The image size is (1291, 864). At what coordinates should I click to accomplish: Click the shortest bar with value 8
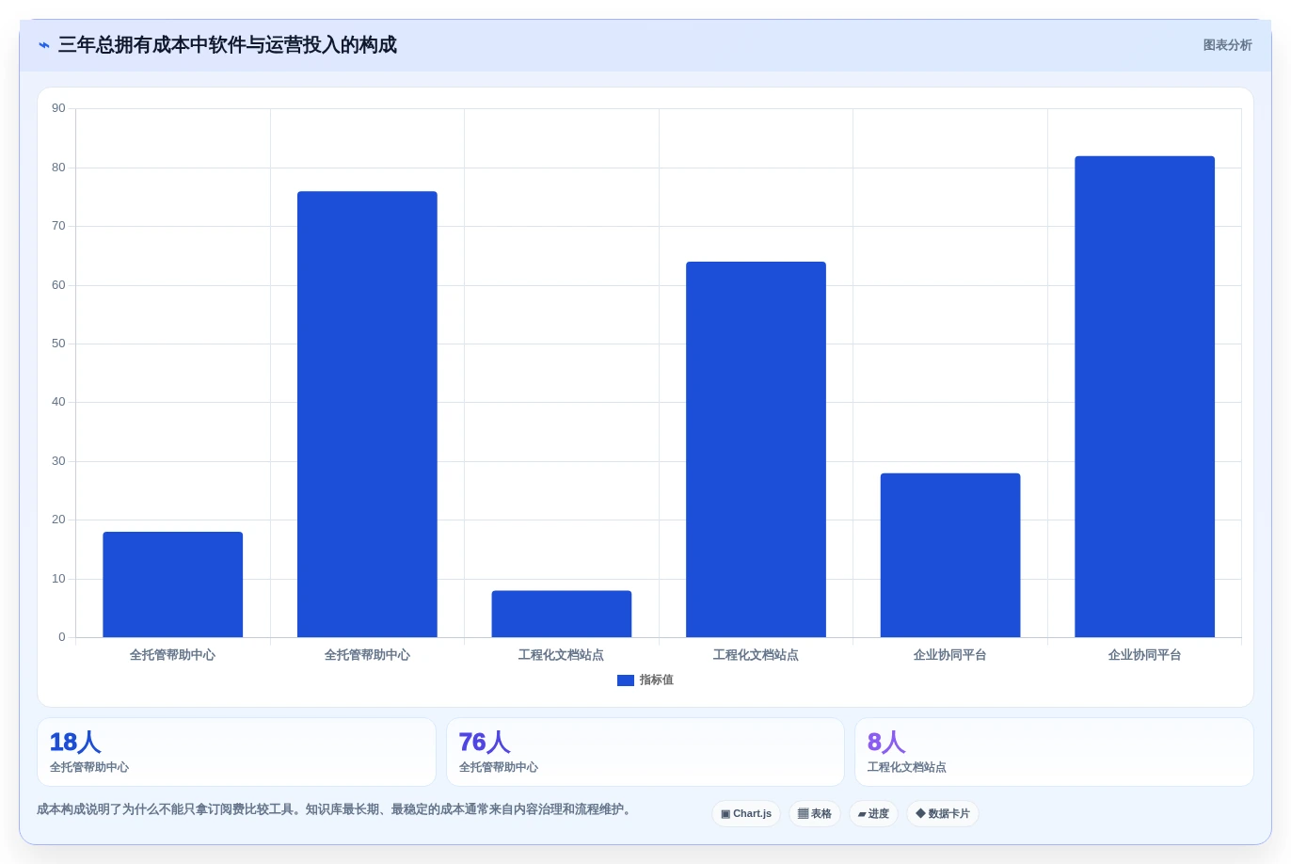562,614
